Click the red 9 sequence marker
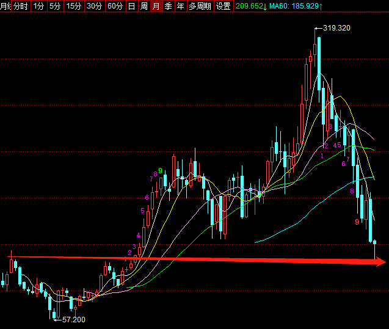 pyautogui.click(x=357, y=222)
